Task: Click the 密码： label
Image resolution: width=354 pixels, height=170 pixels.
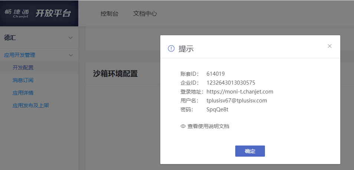Action: [187, 109]
